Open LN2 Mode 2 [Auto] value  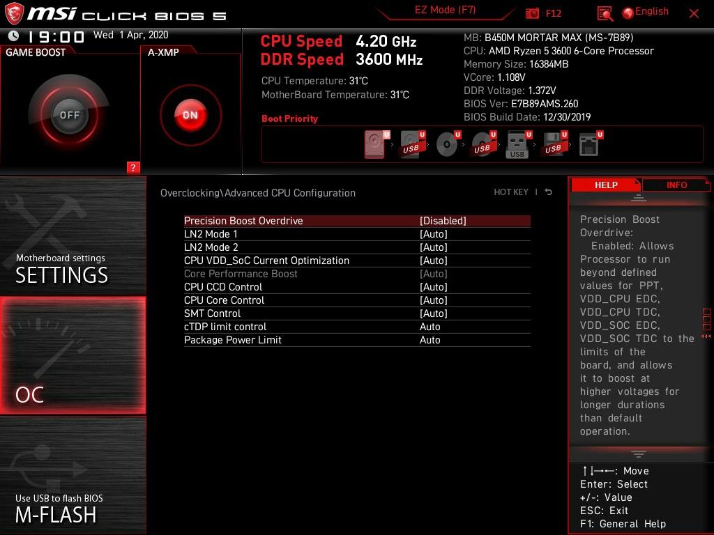click(434, 247)
